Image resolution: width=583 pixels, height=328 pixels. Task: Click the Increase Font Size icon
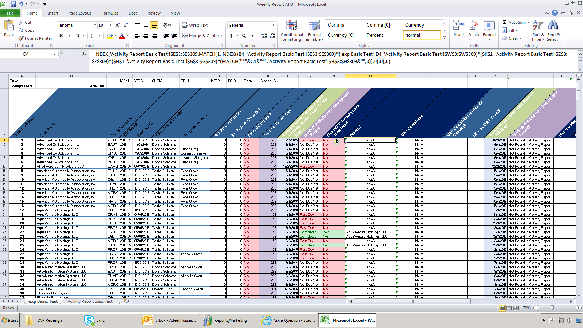click(117, 25)
